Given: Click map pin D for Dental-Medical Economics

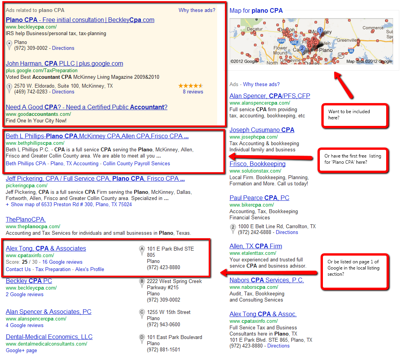Looking at the screenshot, I should point(142,339).
